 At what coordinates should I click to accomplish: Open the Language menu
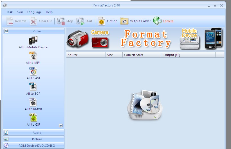point(34,12)
